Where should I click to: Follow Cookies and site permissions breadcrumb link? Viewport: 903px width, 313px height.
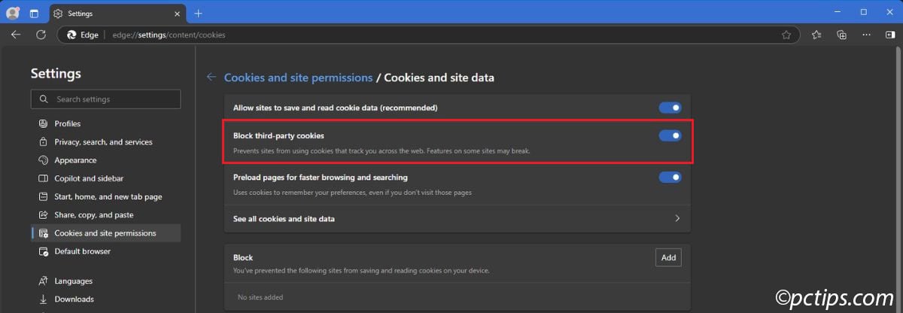[298, 77]
